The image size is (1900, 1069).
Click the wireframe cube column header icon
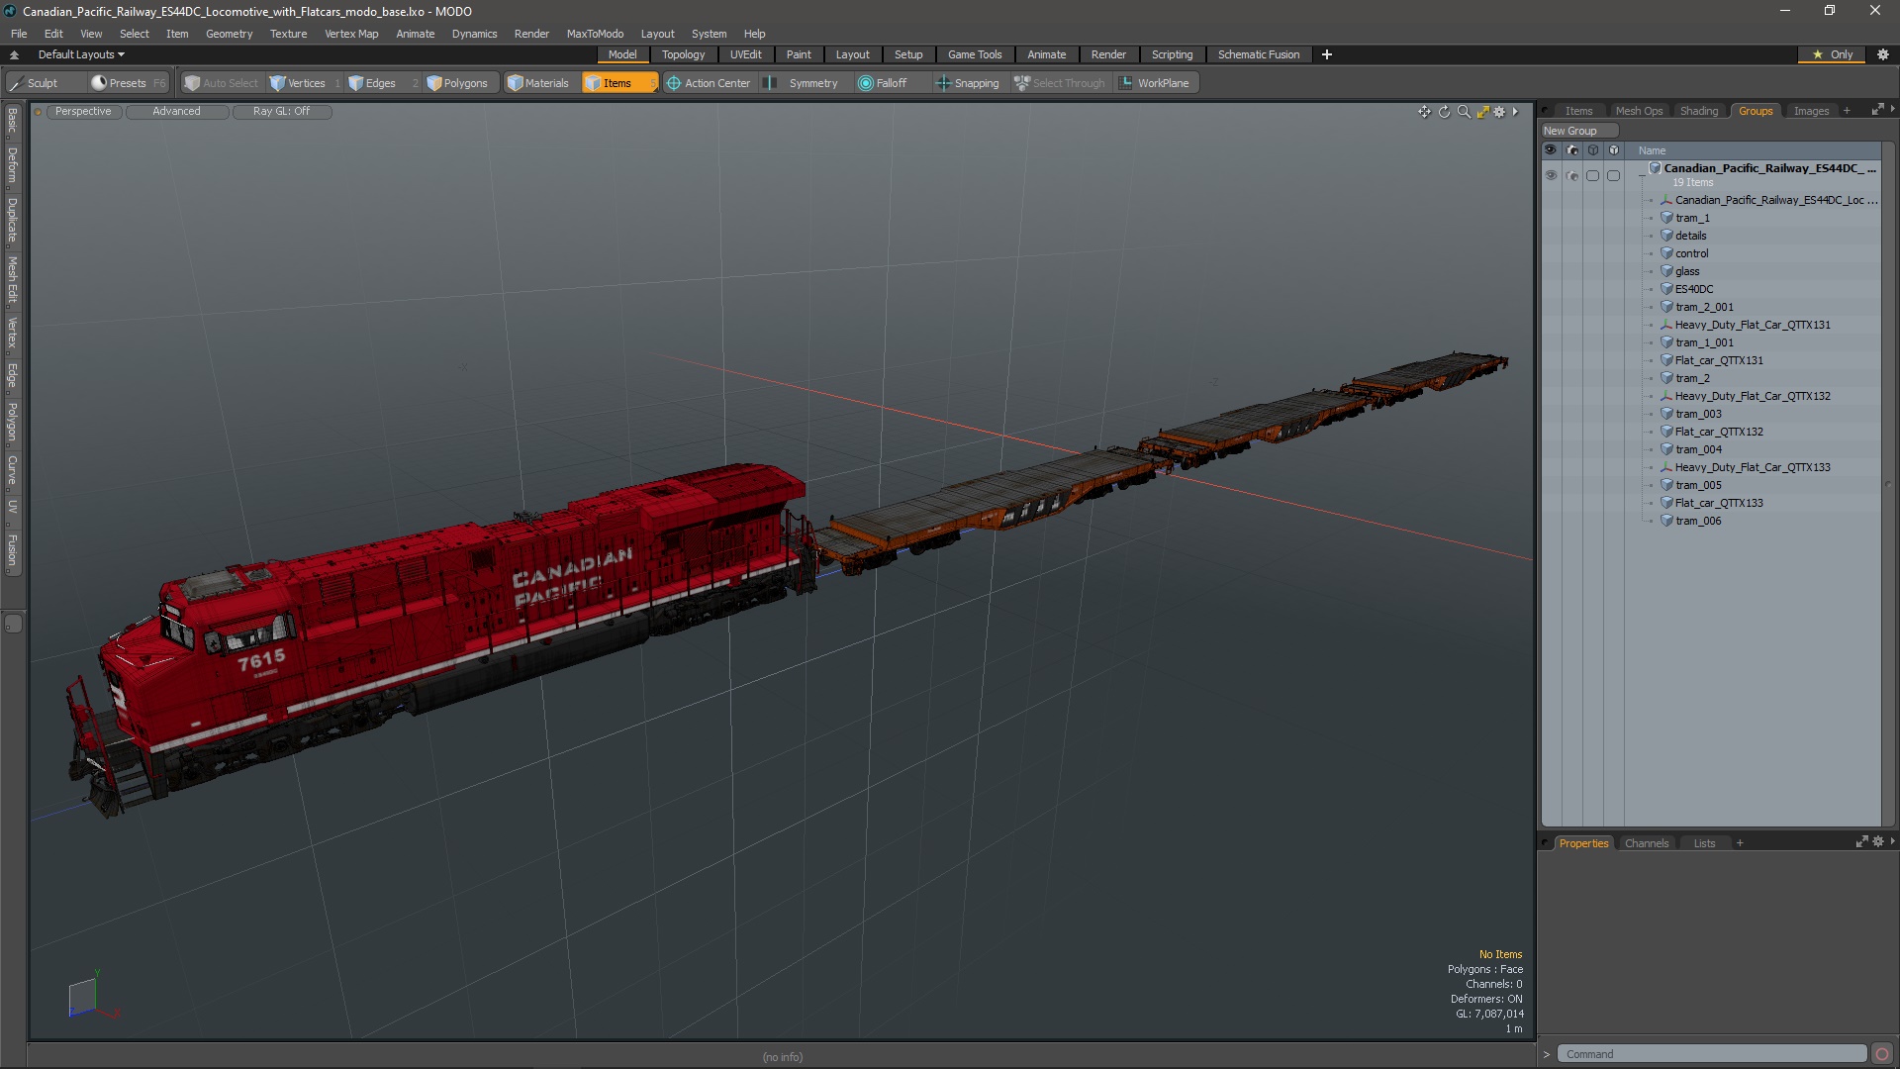tap(1593, 150)
